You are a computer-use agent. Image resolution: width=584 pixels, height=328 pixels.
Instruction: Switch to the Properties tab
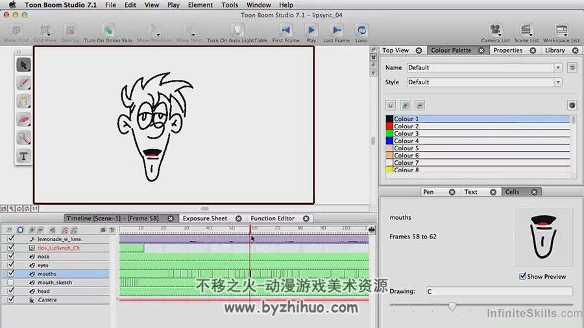(x=508, y=50)
